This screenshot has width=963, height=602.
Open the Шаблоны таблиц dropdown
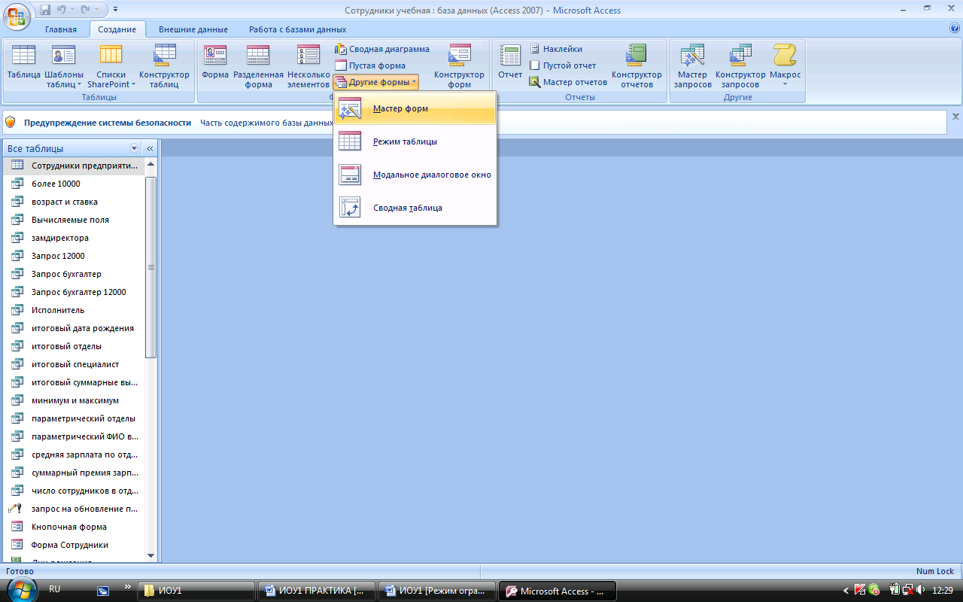pos(64,65)
